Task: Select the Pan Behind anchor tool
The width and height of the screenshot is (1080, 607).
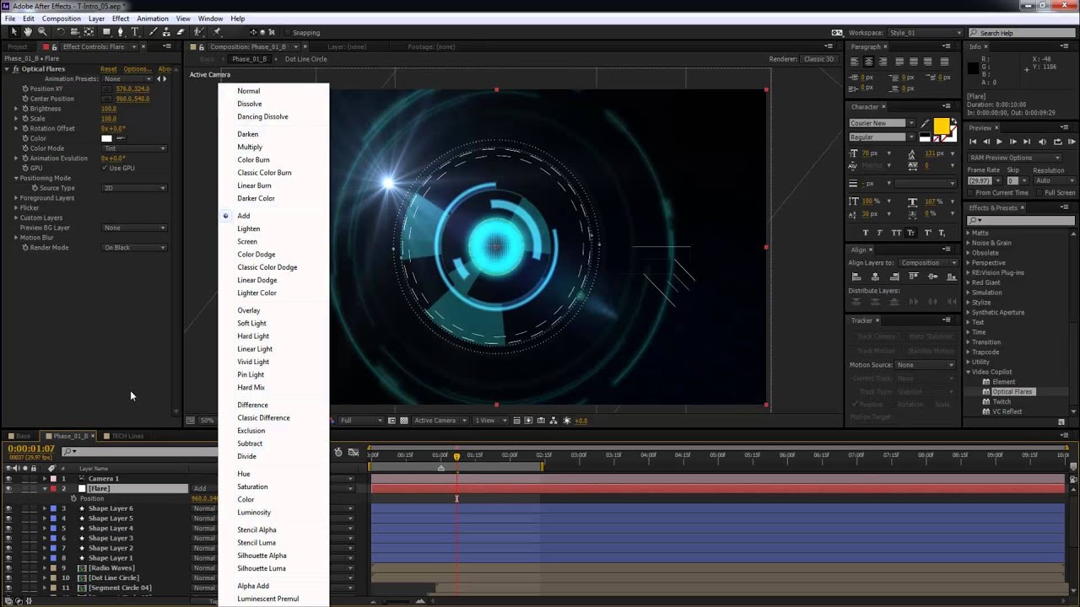Action: (x=89, y=32)
